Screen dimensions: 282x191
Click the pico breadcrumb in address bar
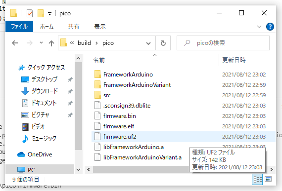(108, 43)
